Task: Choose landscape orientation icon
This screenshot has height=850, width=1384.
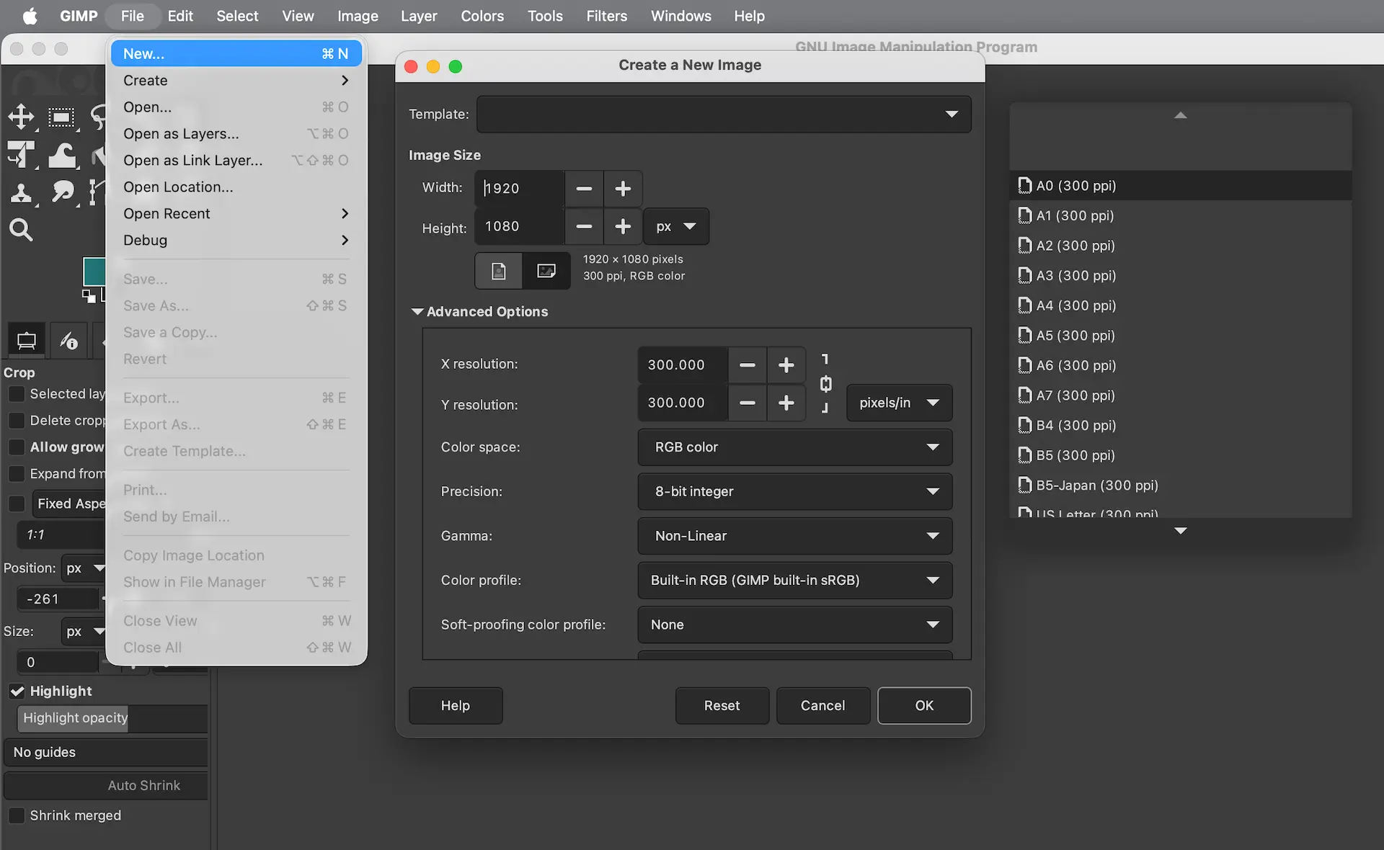Action: tap(546, 271)
